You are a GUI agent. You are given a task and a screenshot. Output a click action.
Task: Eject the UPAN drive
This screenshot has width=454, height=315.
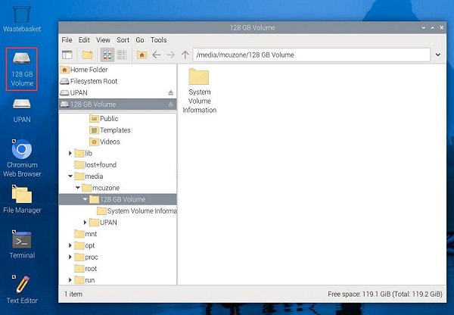coord(170,92)
